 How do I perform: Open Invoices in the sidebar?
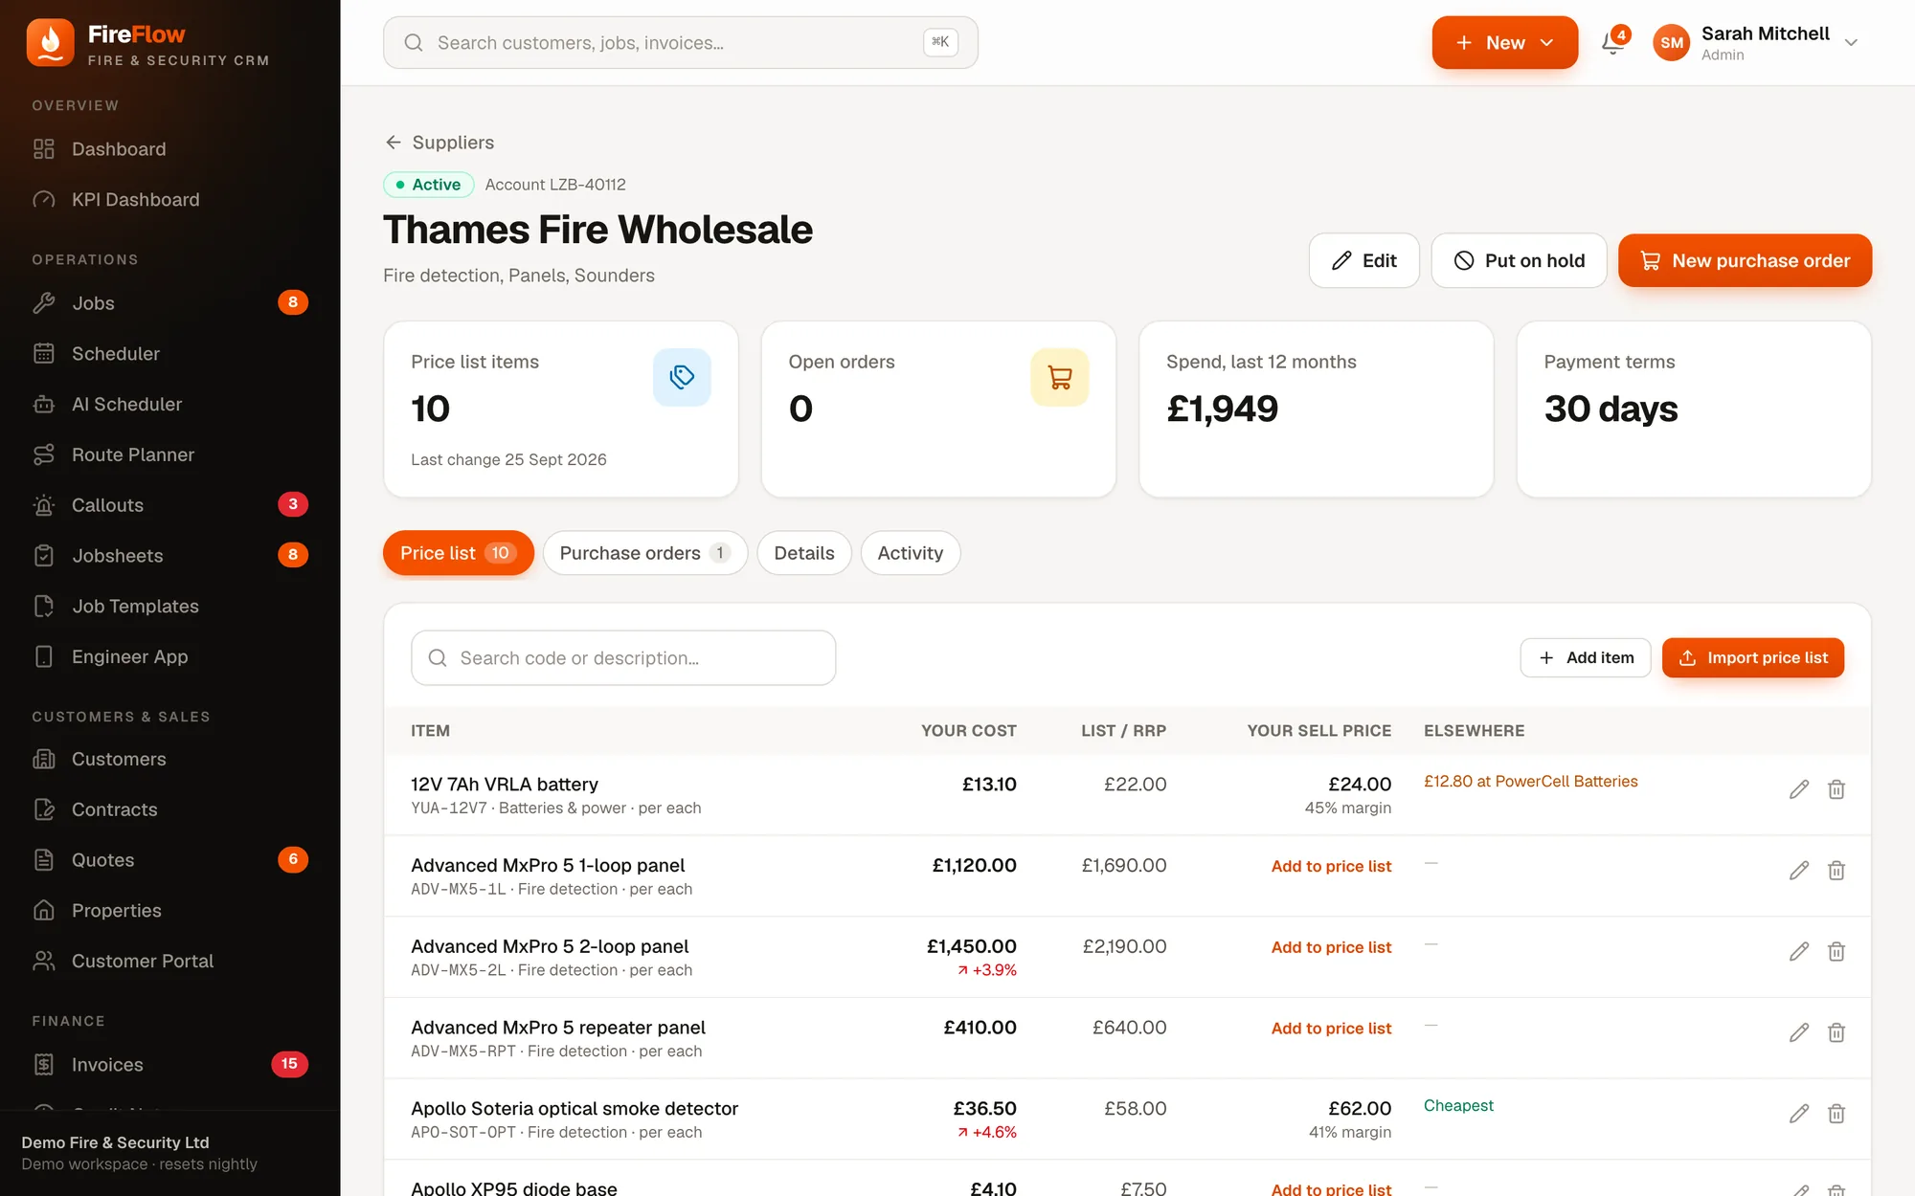click(x=169, y=1065)
